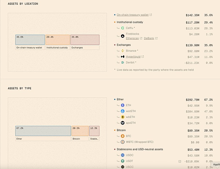Viewport: 220px width, 169px height.
Task: Select the Exchanges segment in location chart
Action: (x=85, y=40)
